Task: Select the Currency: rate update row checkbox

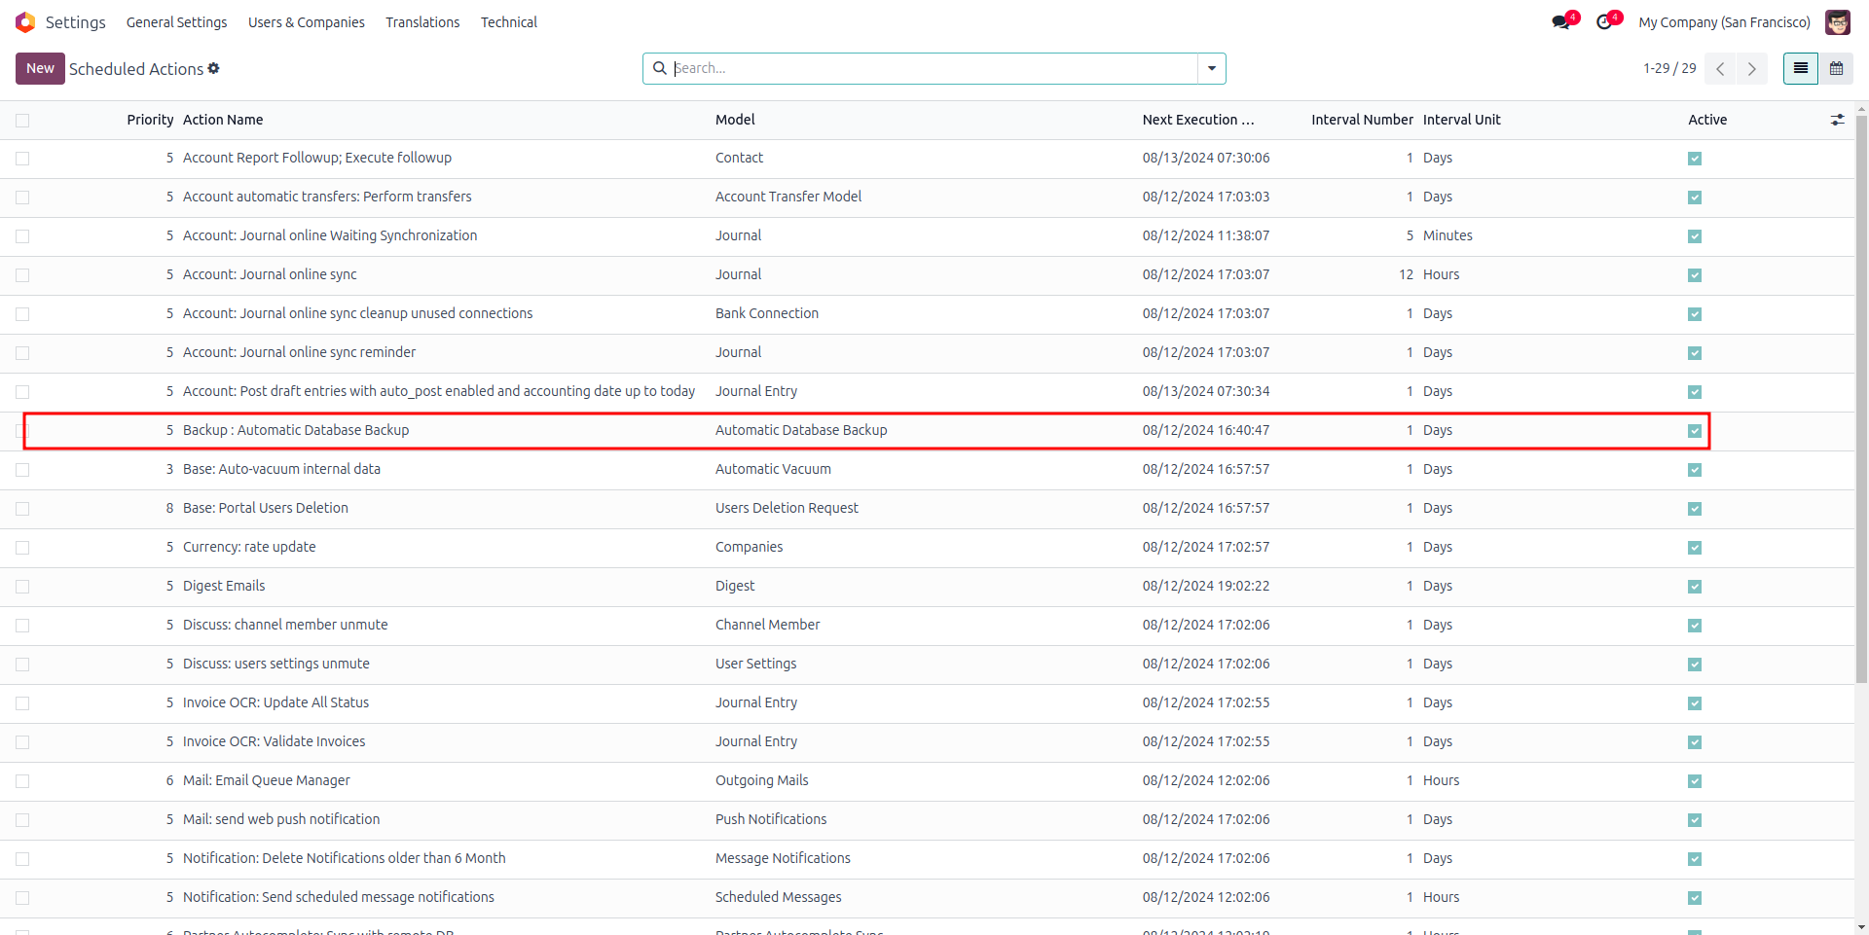Action: (x=22, y=548)
